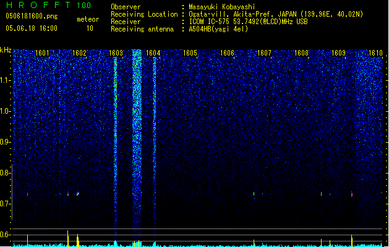Click the 1604 time axis label
This screenshot has height=247, width=389.
(153, 53)
